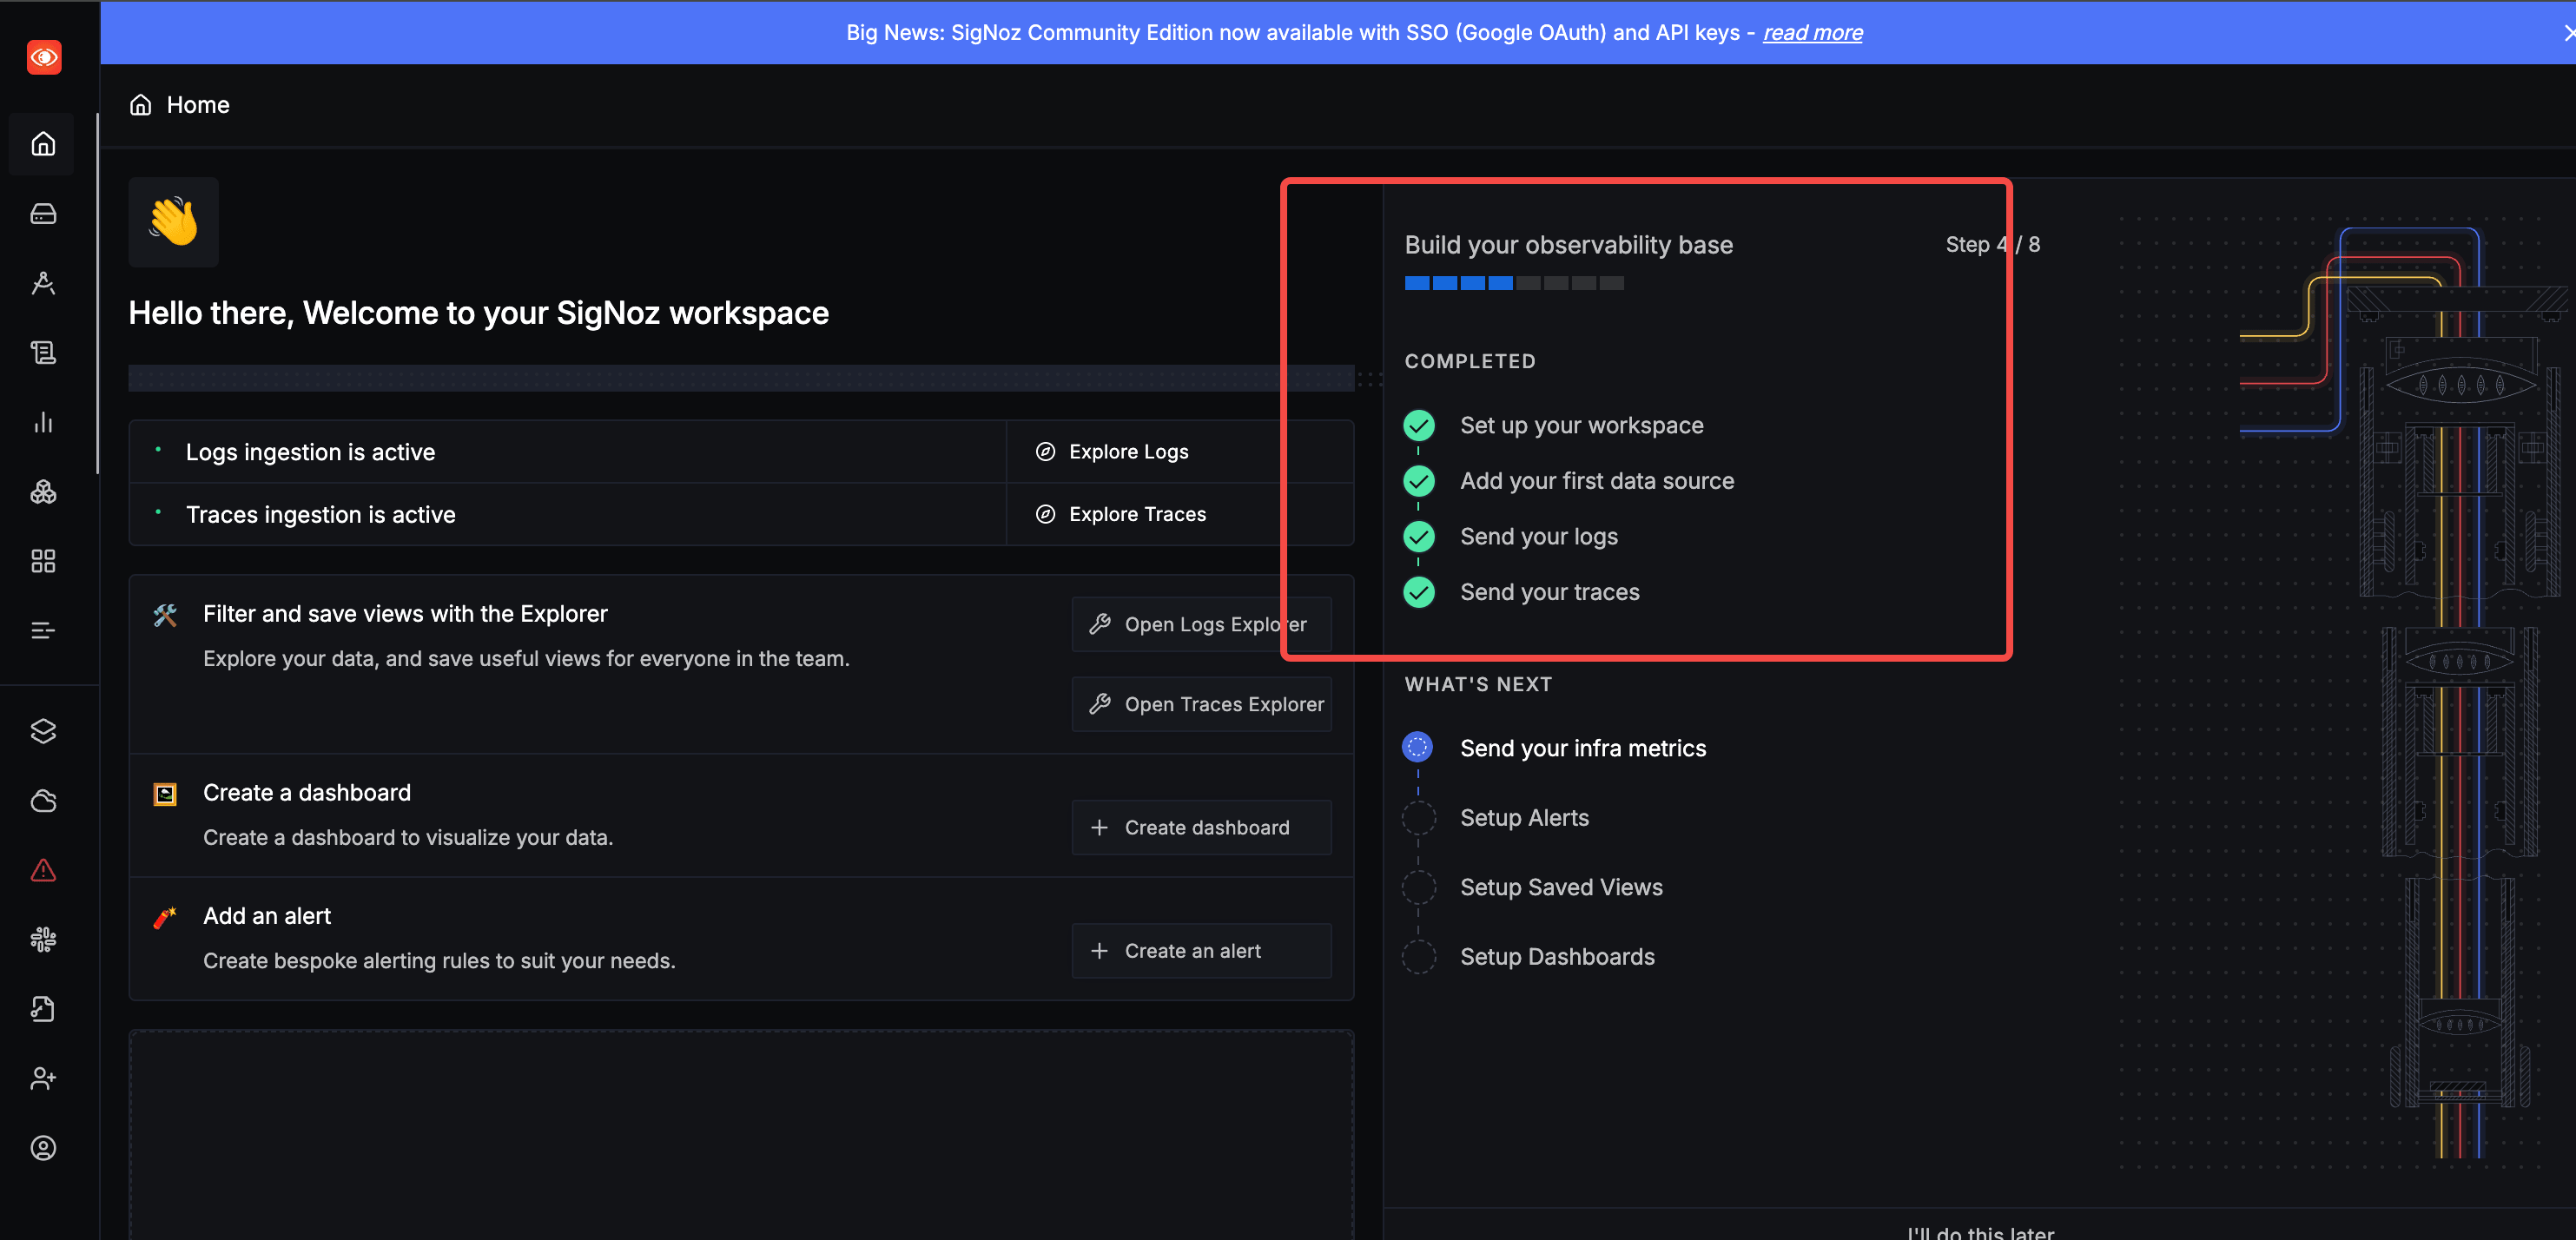The width and height of the screenshot is (2576, 1240).
Task: Click the Slack icon in sidebar
Action: click(x=43, y=939)
